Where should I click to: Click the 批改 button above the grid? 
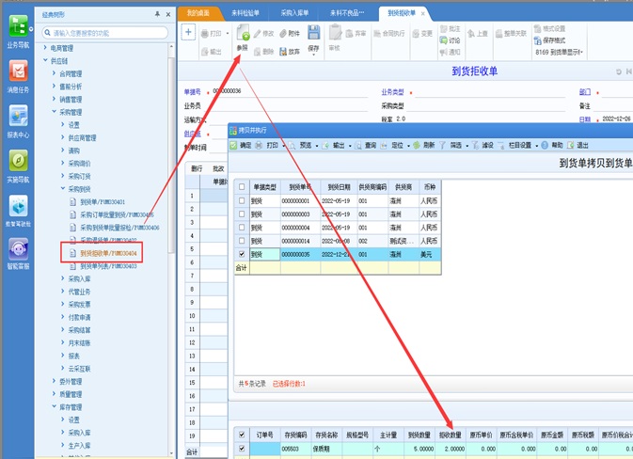pos(218,168)
